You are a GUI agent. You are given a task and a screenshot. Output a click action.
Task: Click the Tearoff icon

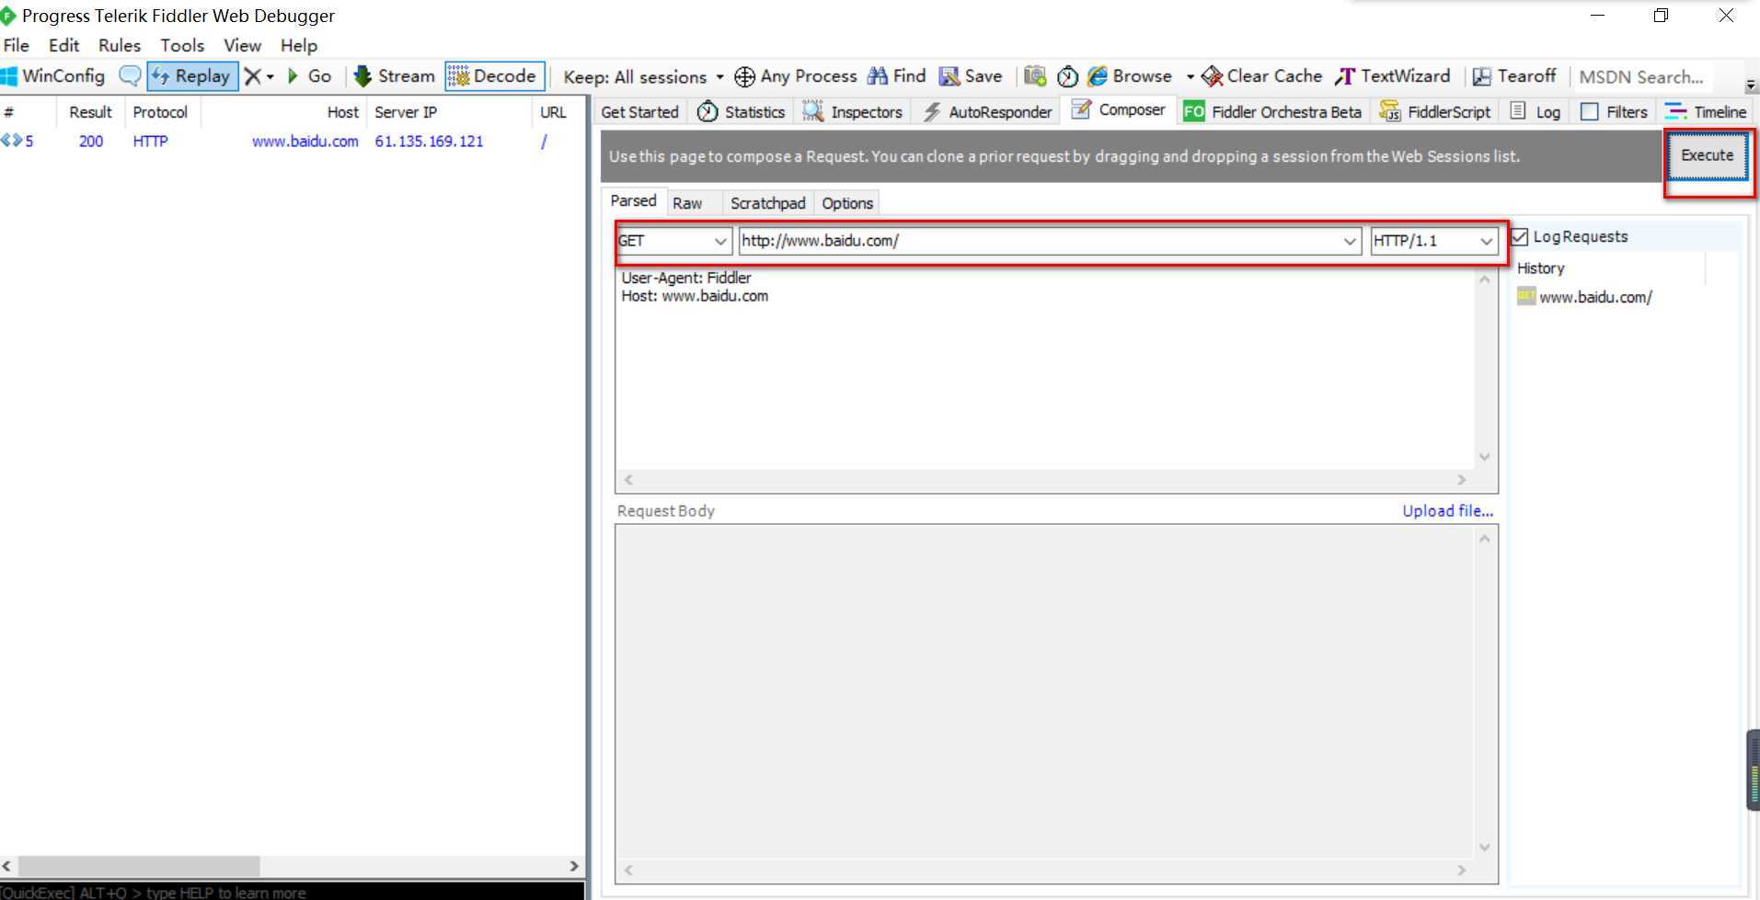click(x=1481, y=76)
